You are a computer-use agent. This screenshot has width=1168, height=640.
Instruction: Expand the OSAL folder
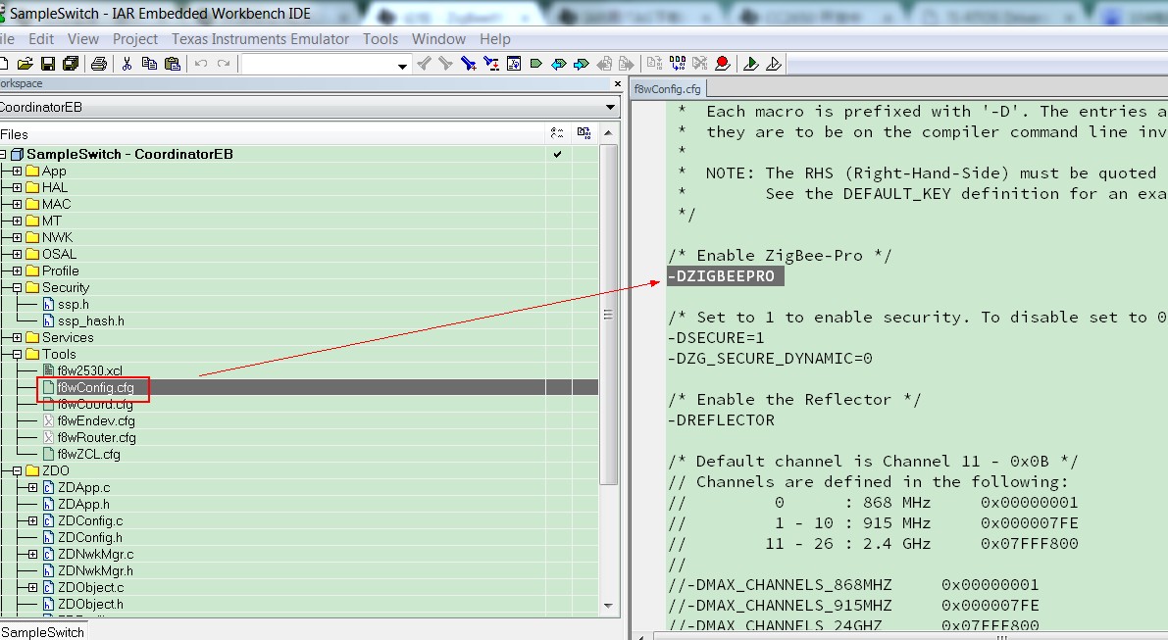coord(17,255)
